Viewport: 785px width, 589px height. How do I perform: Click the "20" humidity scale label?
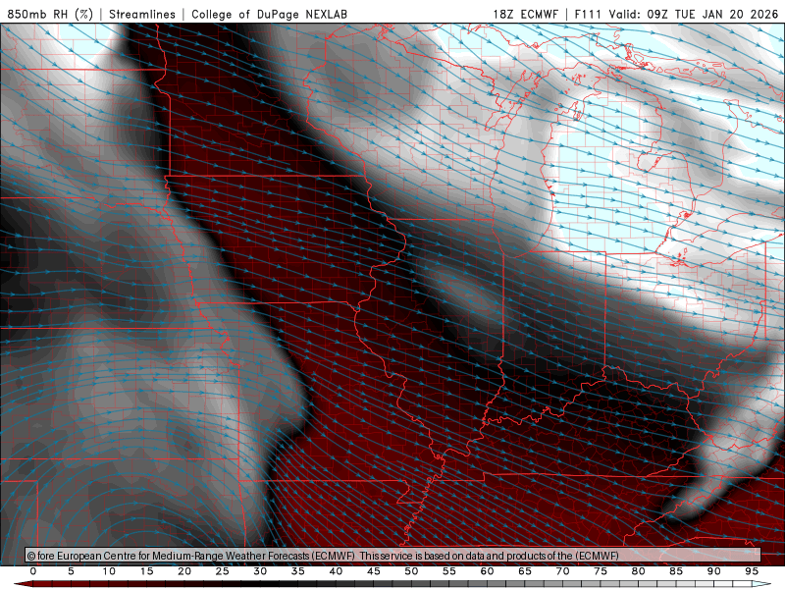tap(184, 571)
